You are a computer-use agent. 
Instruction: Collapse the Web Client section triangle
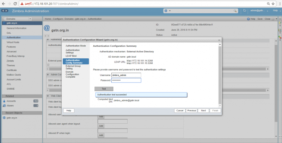click(48, 96)
